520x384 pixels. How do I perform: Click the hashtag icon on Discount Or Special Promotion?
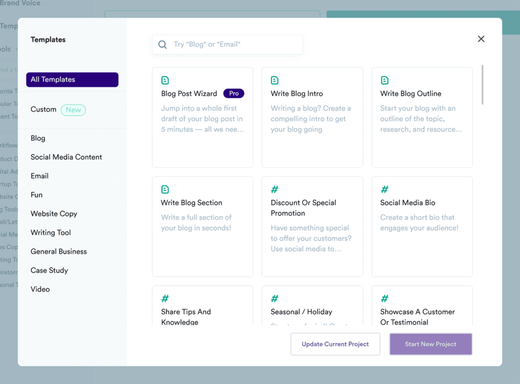pos(275,189)
